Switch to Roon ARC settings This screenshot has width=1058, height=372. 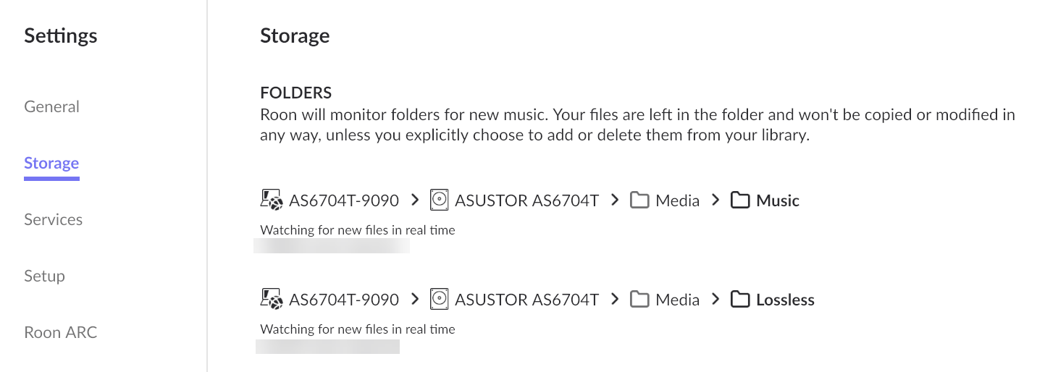(x=60, y=332)
